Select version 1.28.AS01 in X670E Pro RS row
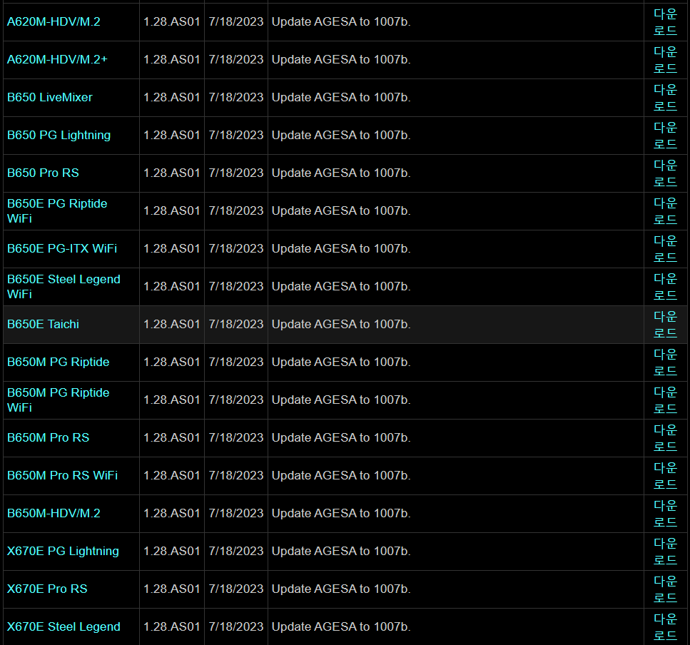The image size is (690, 645). [172, 589]
